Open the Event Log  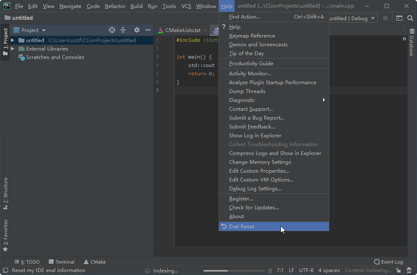[x=388, y=262]
